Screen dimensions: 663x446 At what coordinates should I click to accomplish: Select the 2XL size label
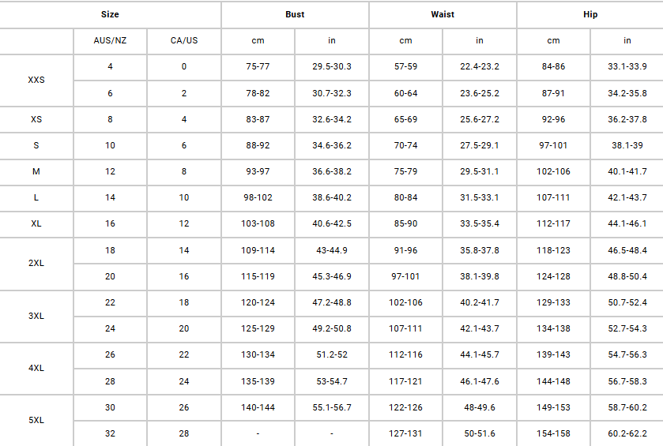click(x=36, y=263)
